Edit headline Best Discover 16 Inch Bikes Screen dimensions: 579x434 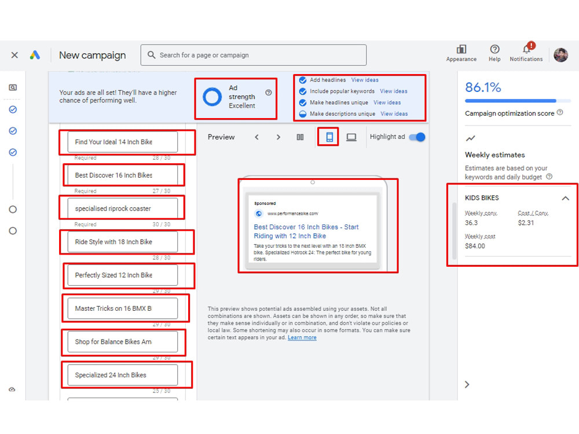tap(123, 175)
